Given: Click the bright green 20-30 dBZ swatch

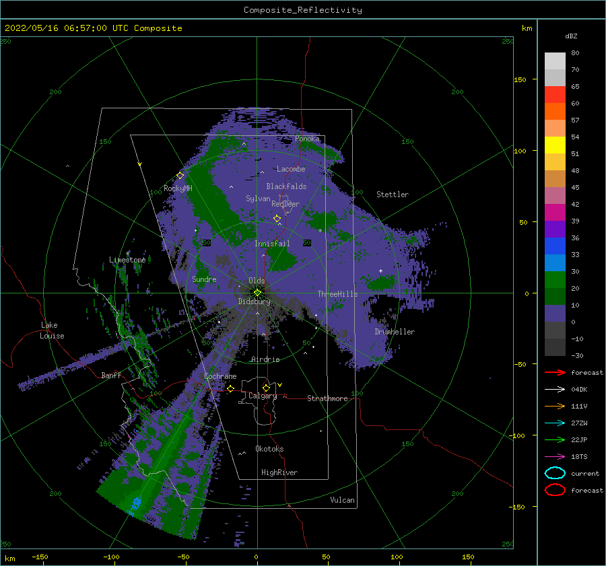Looking at the screenshot, I should [555, 279].
